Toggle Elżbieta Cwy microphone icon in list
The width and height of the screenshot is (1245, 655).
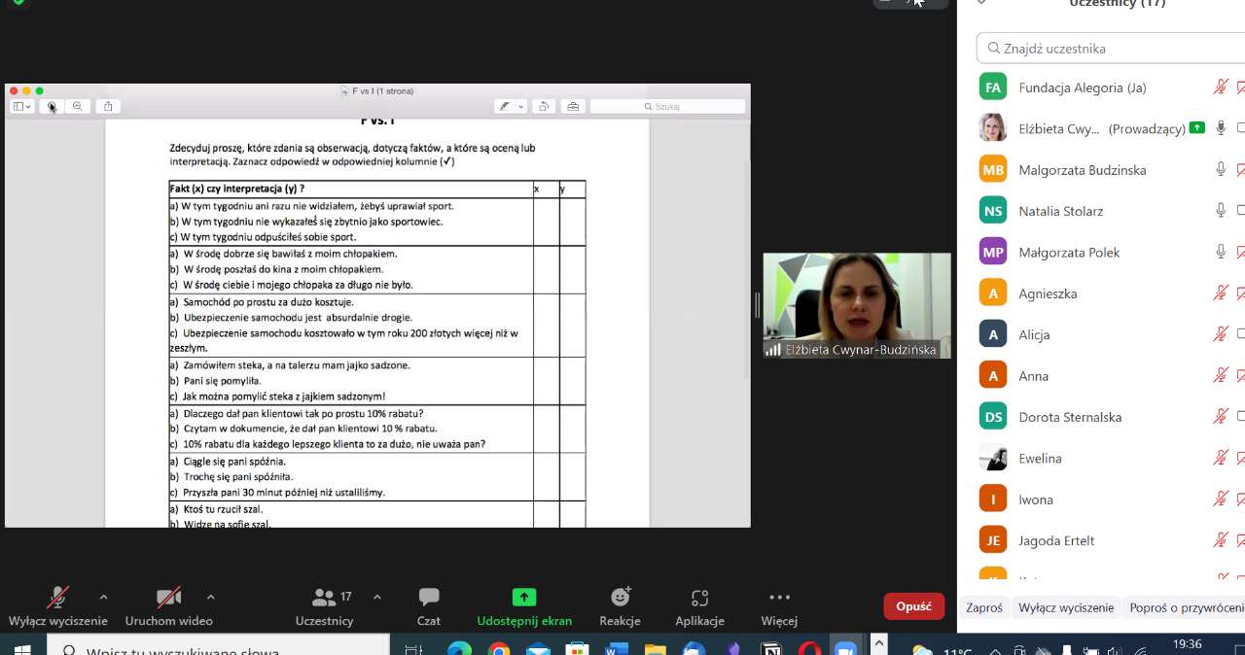[x=1221, y=128]
